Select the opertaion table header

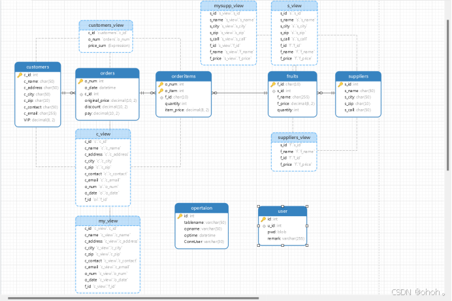click(x=201, y=208)
